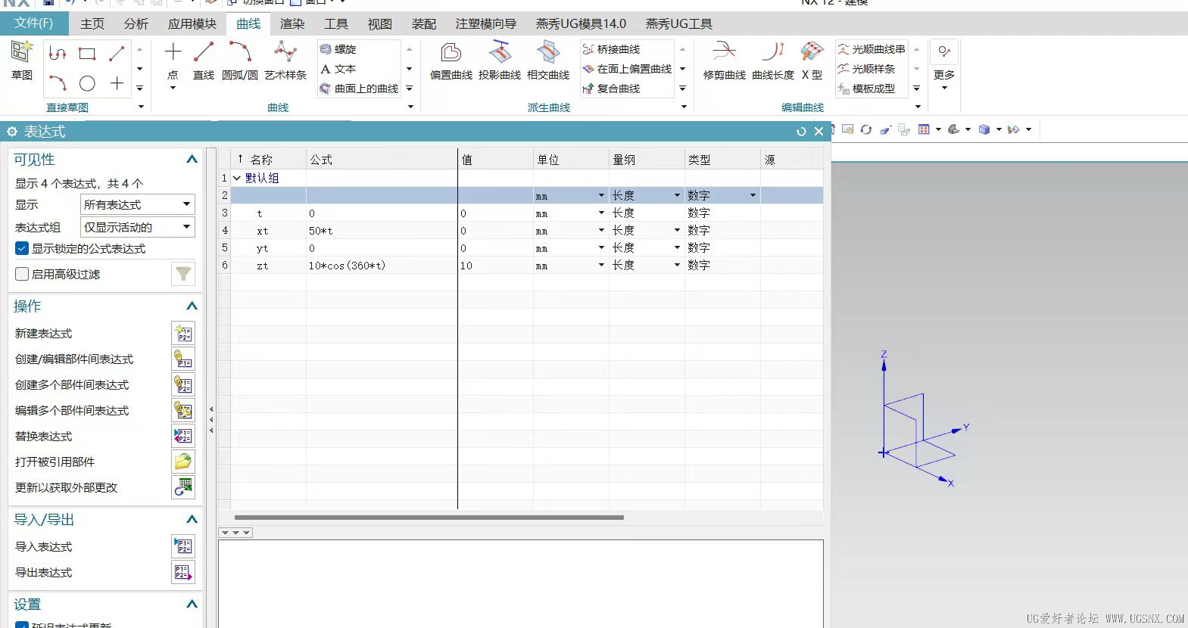Toggle 显示锁定的公式表达式 checkbox
Screen dimensions: 1188x628
(23, 248)
